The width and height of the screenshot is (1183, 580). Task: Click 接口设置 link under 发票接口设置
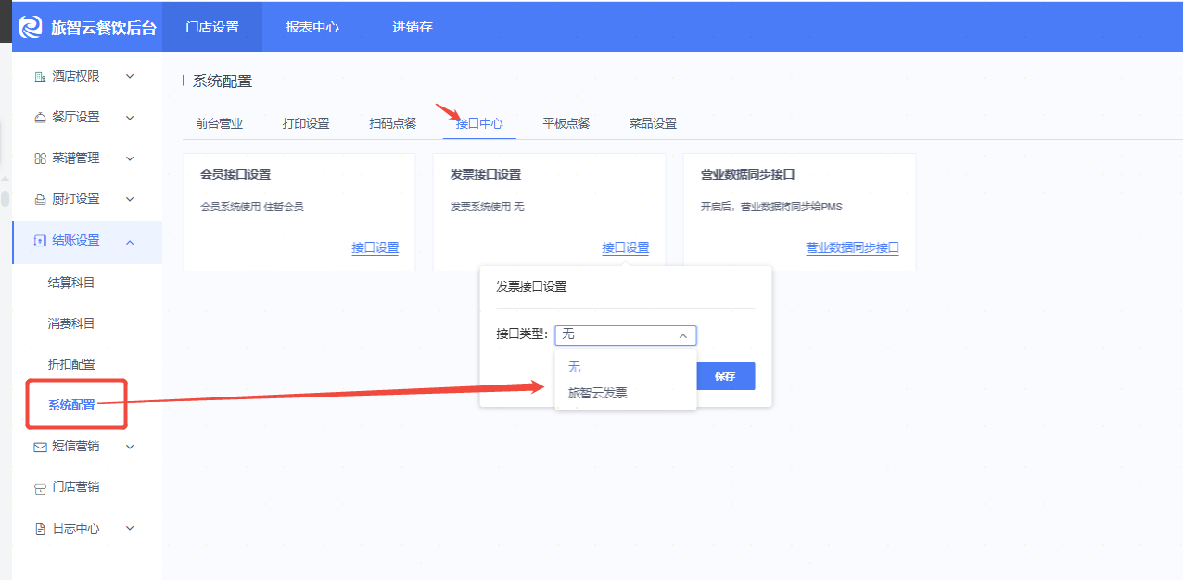tap(626, 247)
